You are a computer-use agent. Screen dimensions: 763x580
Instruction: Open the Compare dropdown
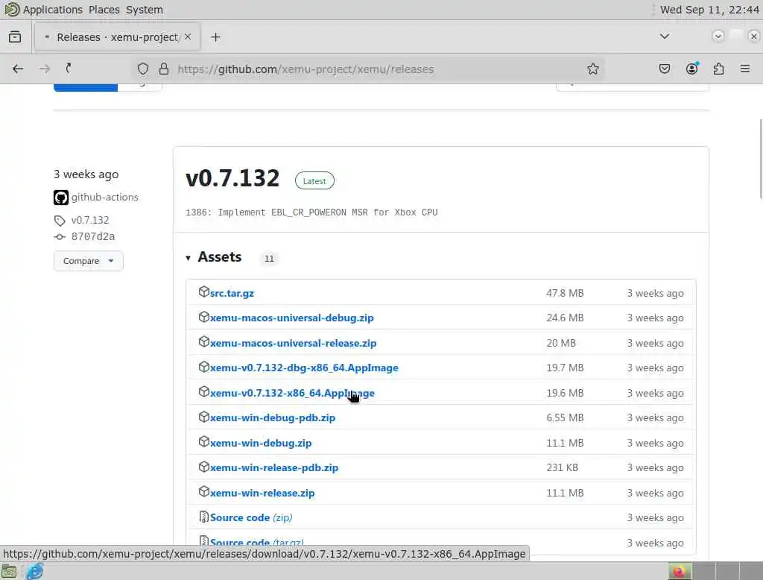[x=88, y=261]
